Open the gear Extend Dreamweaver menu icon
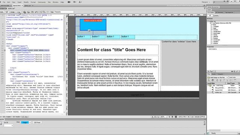Image resolution: width=240 pixels, height=135 pixels. point(75,2)
